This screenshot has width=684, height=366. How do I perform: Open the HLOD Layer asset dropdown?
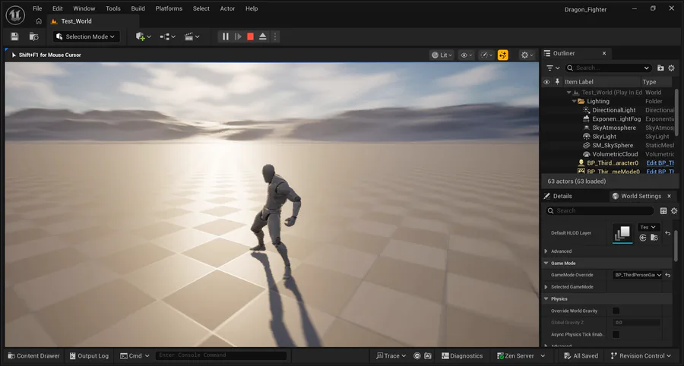point(649,228)
